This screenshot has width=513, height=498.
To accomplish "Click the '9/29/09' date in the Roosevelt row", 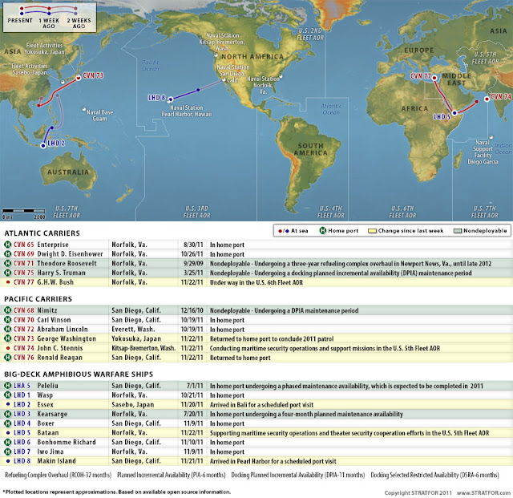I will 193,263.
